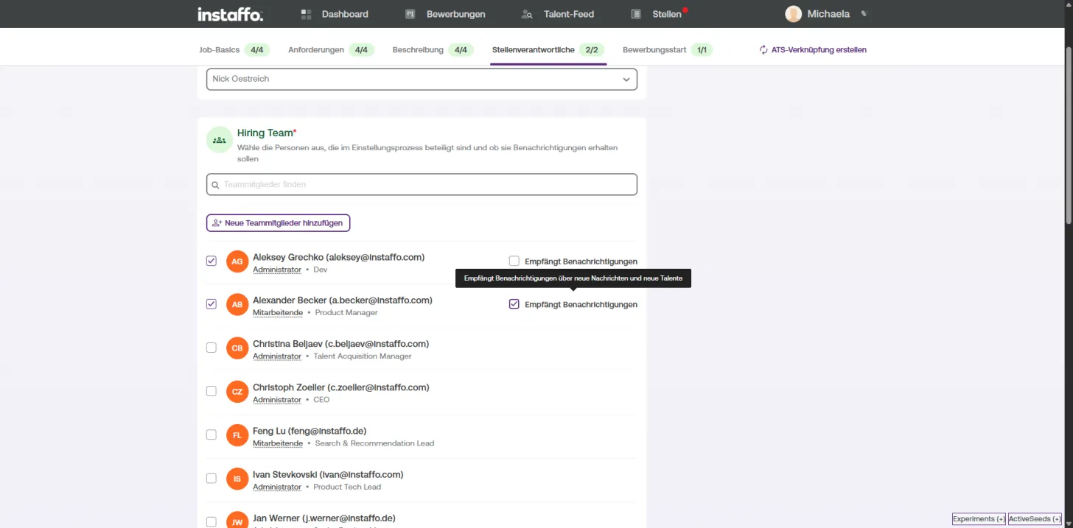Click the Stellen list icon
The width and height of the screenshot is (1073, 528).
(x=636, y=14)
